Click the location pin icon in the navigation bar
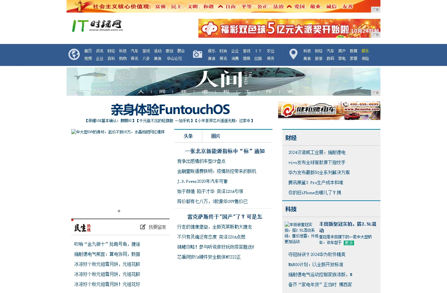 (x=294, y=54)
